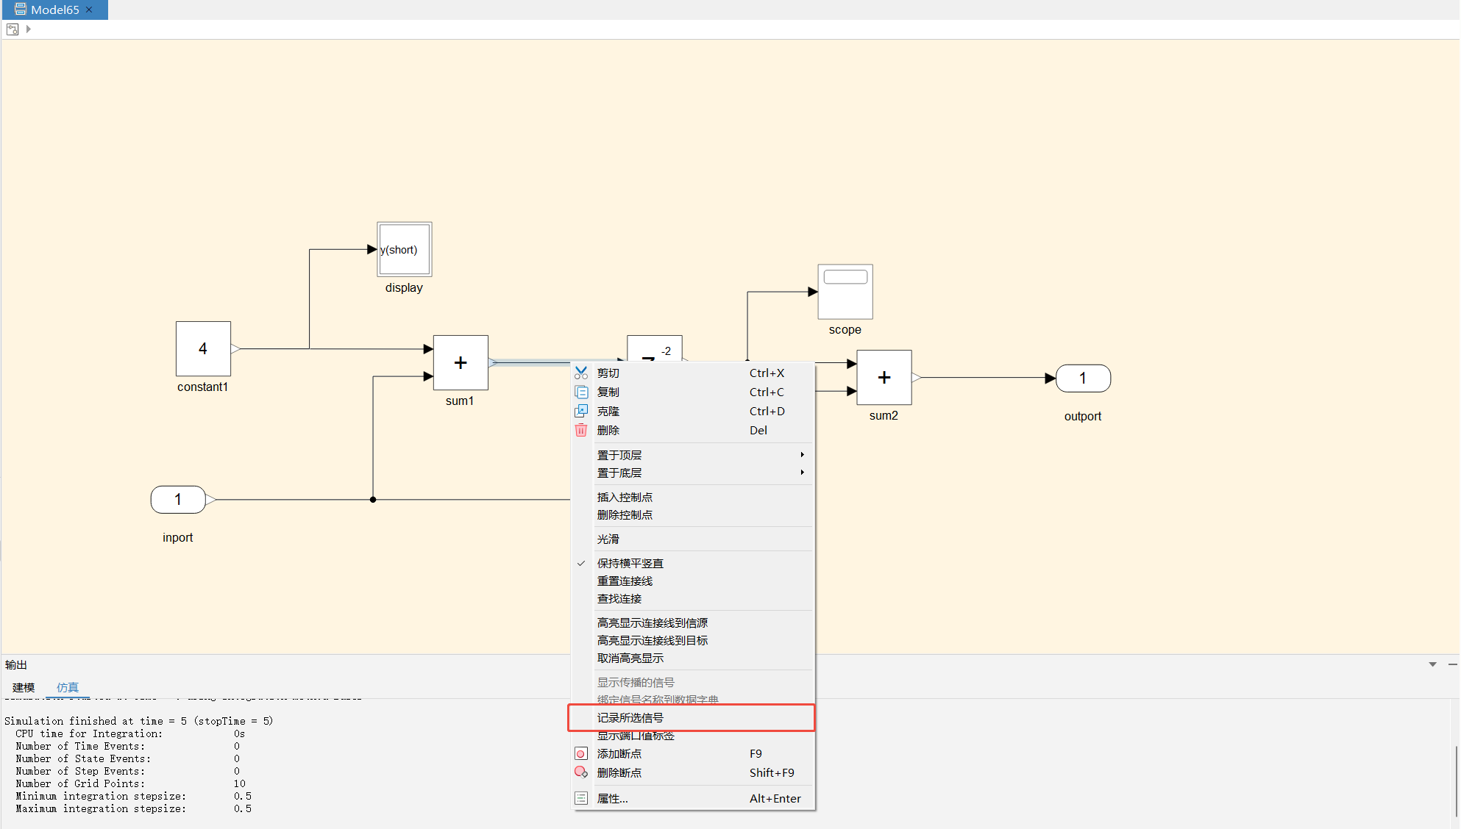The height and width of the screenshot is (829, 1461).
Task: Click the 'Minimum integration stepsize:' line
Action: (101, 797)
